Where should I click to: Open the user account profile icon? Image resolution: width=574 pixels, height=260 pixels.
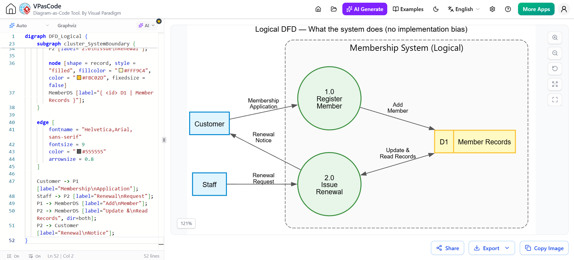tap(564, 9)
